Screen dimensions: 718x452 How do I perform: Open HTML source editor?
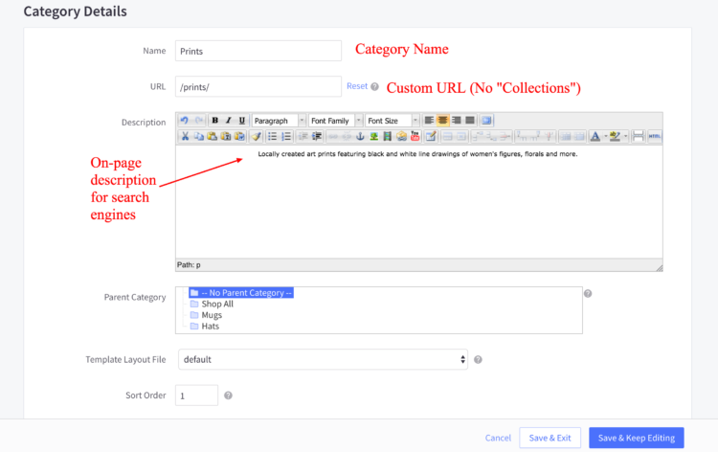pyautogui.click(x=655, y=136)
